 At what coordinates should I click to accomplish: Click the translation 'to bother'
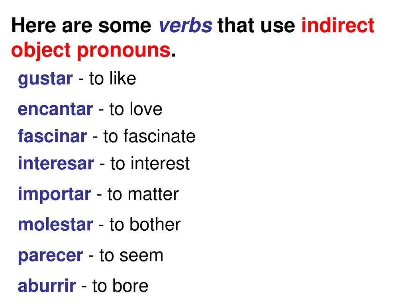pos(145,224)
